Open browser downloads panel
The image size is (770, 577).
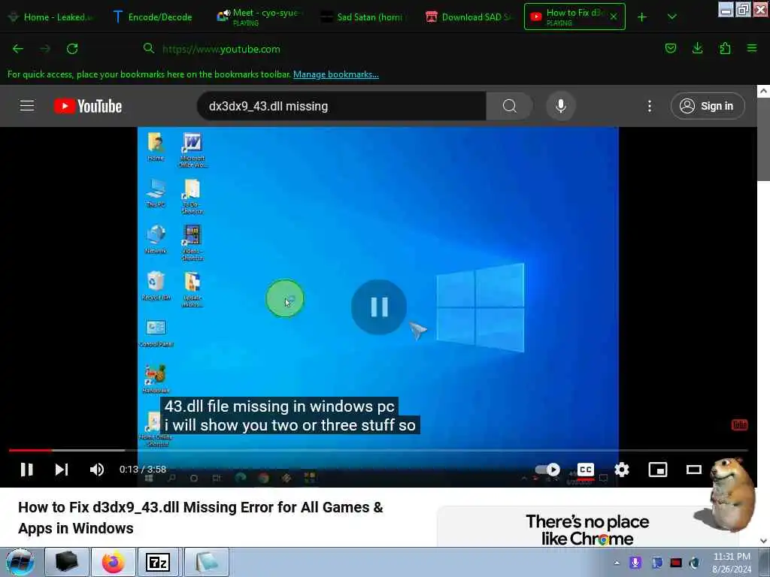[697, 48]
